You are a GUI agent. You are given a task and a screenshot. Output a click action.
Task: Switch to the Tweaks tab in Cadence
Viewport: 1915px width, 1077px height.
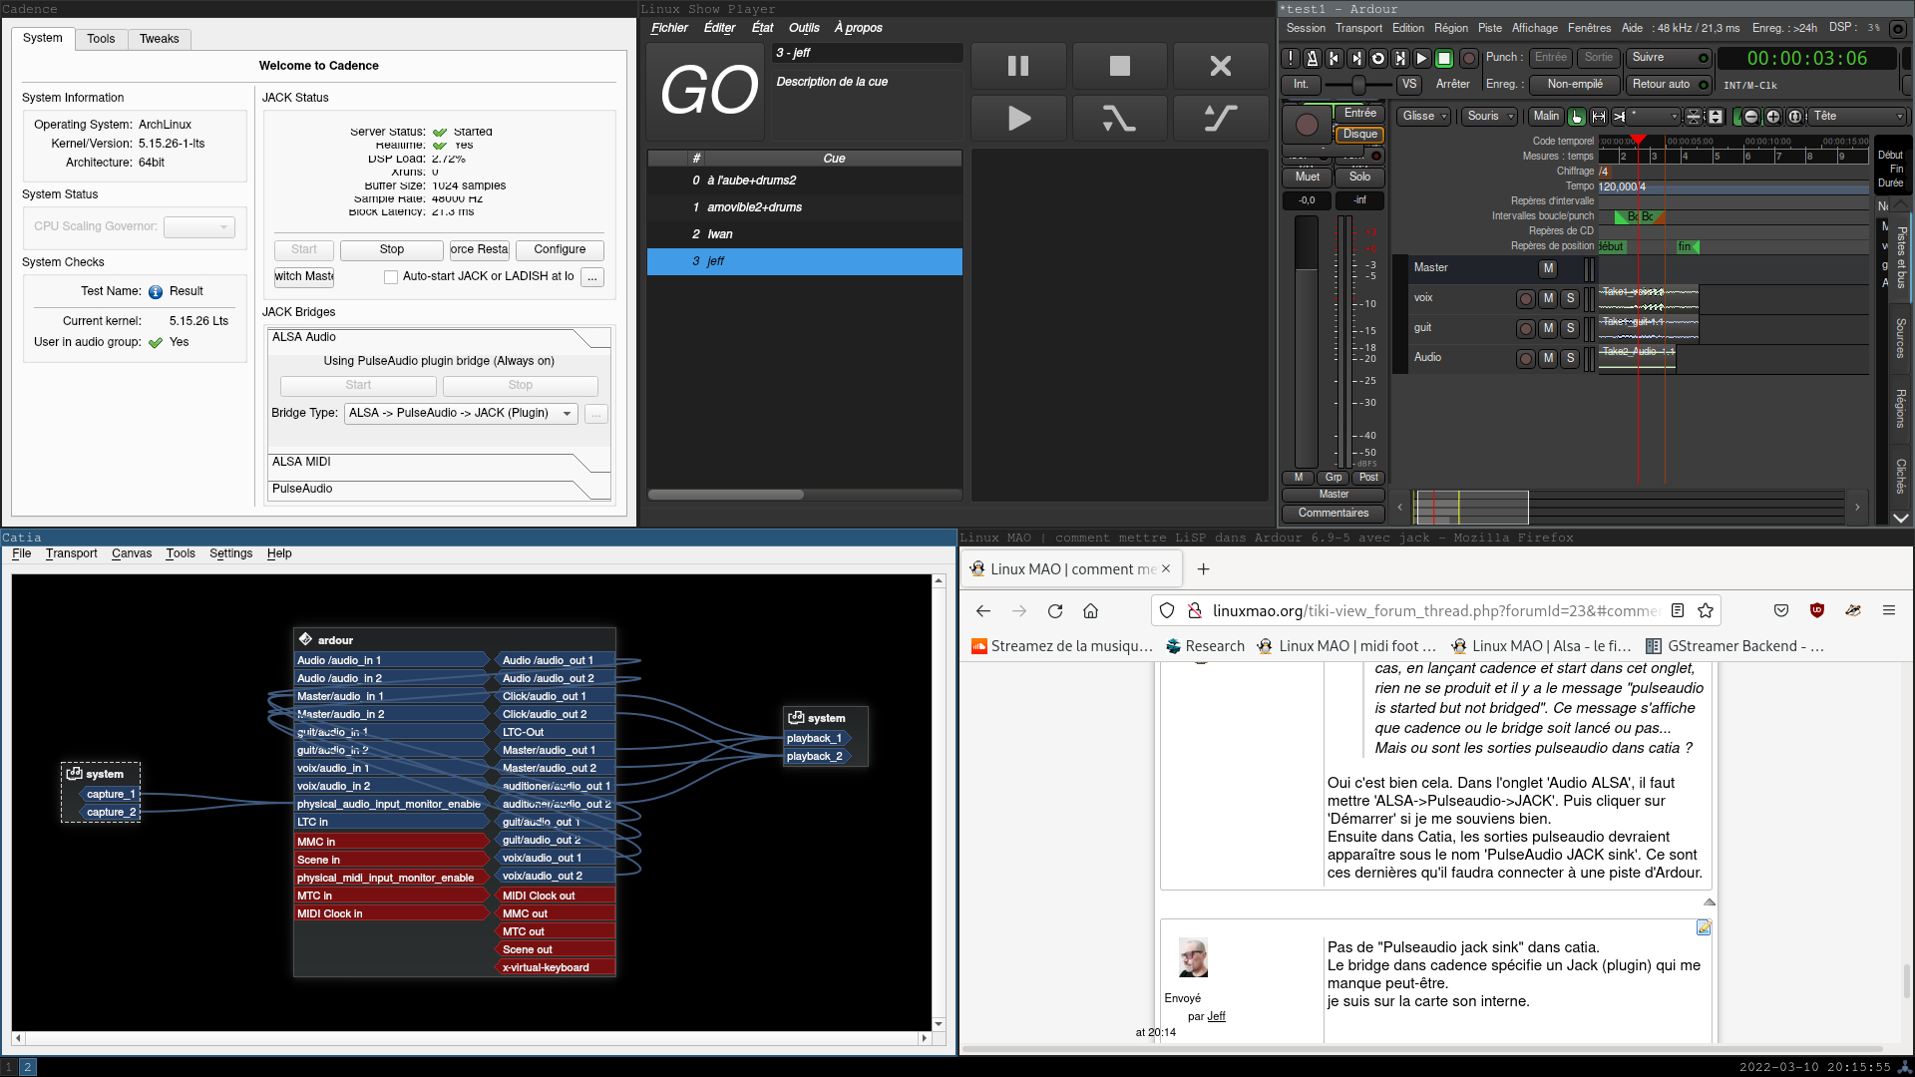[x=160, y=39]
